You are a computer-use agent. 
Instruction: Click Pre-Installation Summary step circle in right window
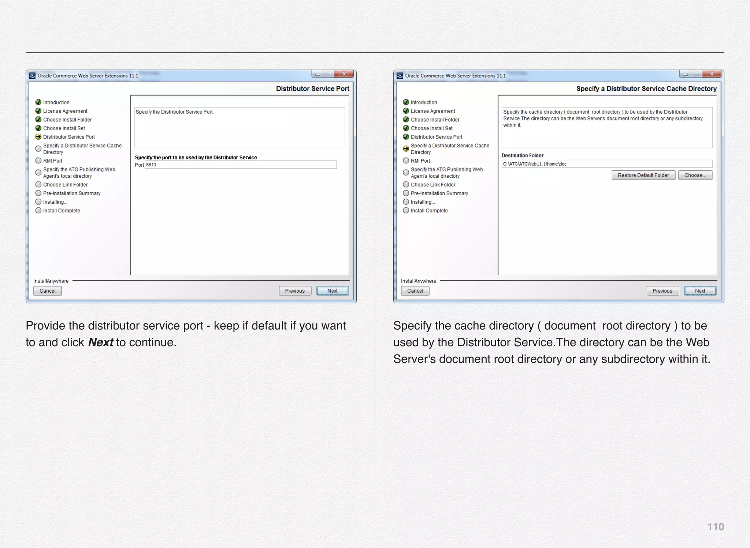click(406, 193)
